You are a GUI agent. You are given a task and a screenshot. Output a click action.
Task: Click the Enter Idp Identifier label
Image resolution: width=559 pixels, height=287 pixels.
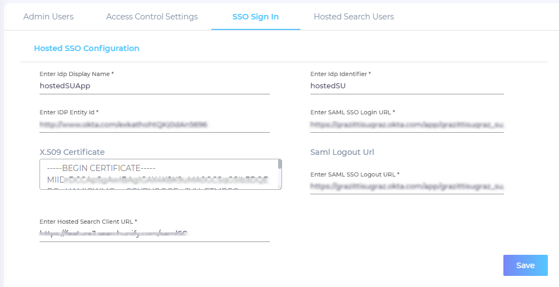coord(340,74)
